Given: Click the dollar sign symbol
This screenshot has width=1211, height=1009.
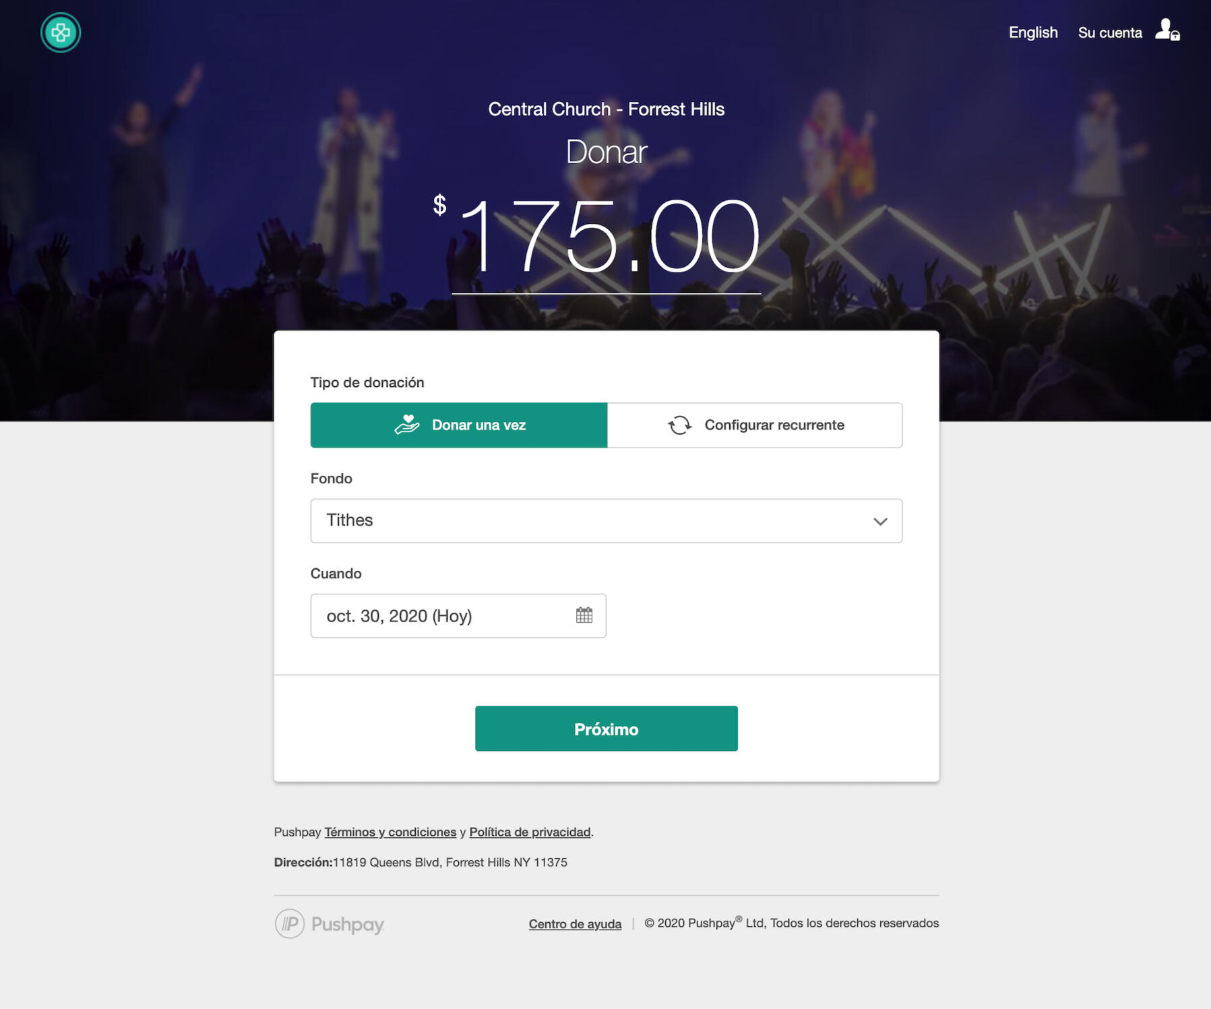Looking at the screenshot, I should [439, 205].
